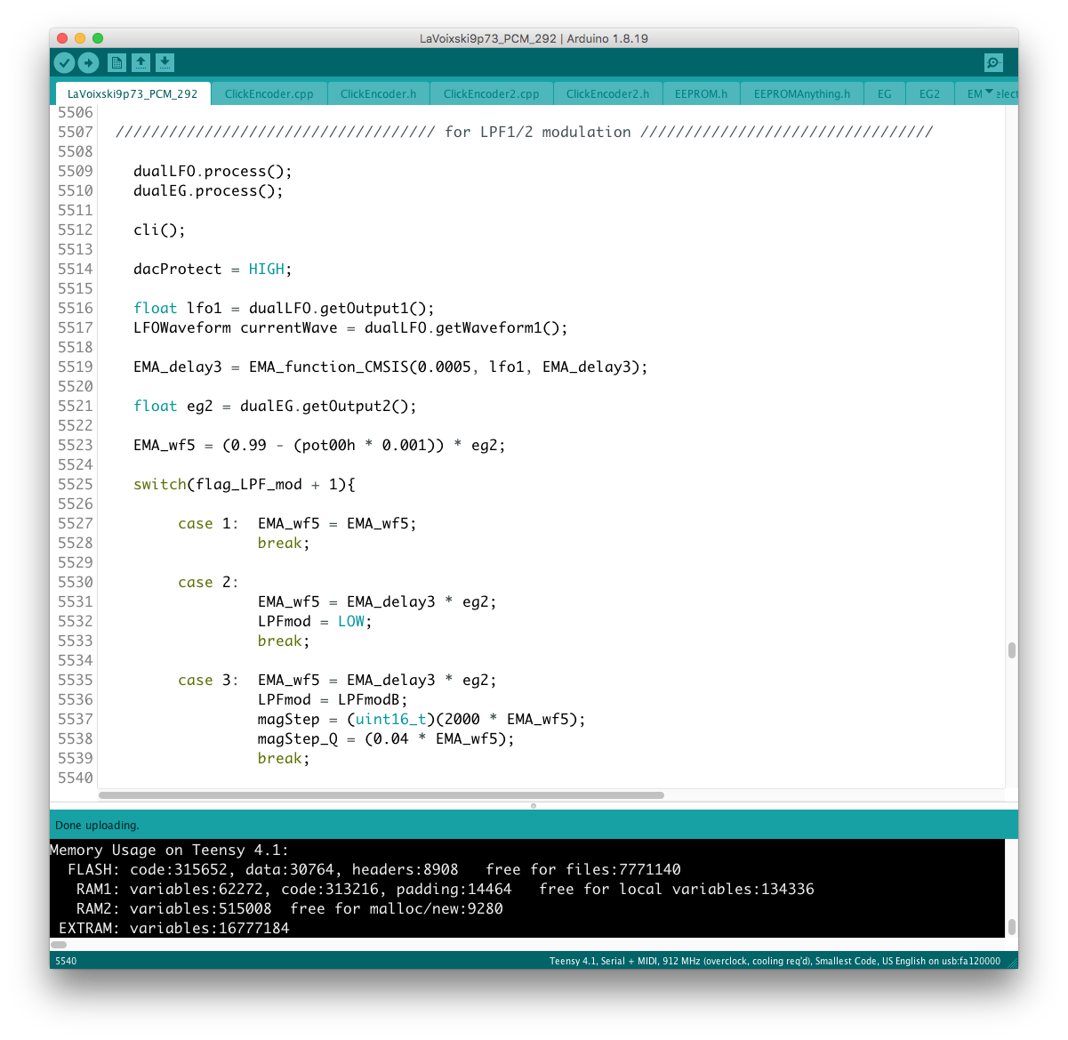
Task: Click the console vertical scrollbar thumb
Action: [1011, 926]
